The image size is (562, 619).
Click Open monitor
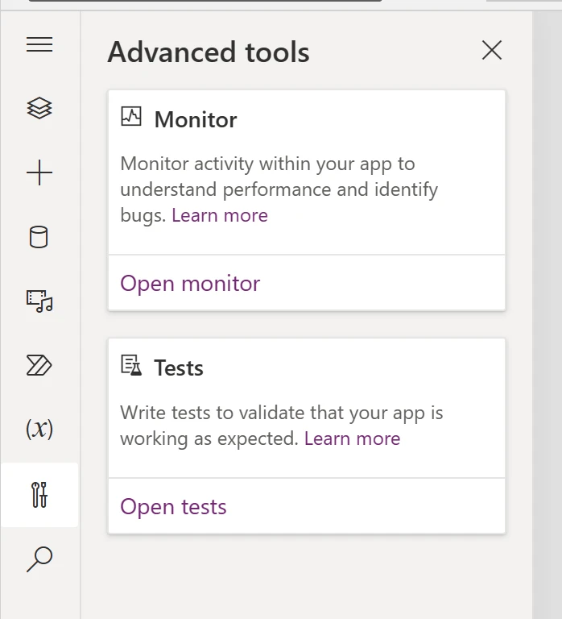(190, 284)
